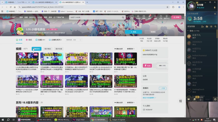Click 游戏中心 in bilibili top navigation
The height and width of the screenshot is (122, 218).
point(32,17)
